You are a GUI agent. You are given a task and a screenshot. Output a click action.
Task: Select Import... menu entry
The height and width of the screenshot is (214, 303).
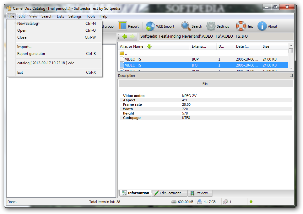[x=54, y=47]
